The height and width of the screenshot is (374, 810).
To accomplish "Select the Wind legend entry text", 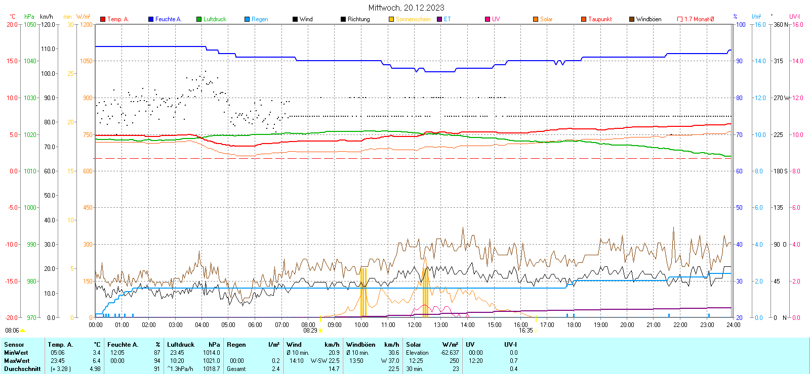I will (x=306, y=19).
